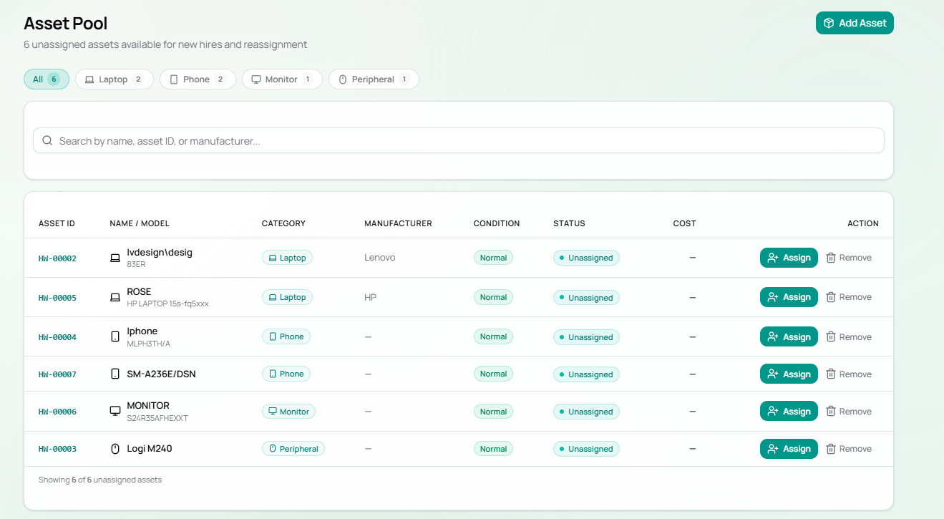This screenshot has height=519, width=944.
Task: Click Lenovo manufacturer cell
Action: [379, 258]
